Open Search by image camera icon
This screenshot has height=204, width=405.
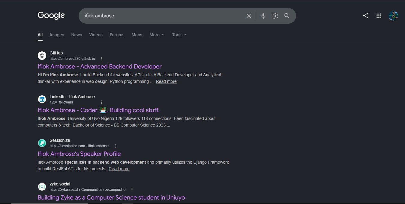(275, 16)
